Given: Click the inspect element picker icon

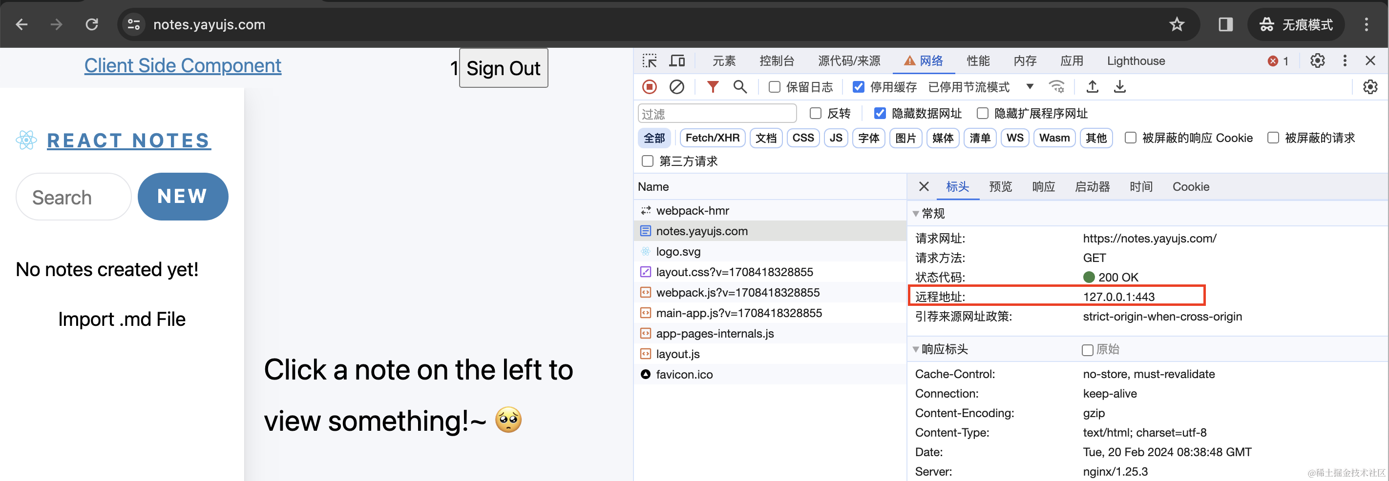Looking at the screenshot, I should point(649,61).
